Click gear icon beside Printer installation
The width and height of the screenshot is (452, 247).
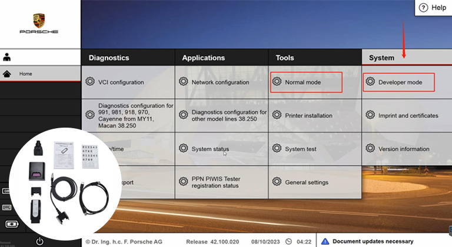(x=277, y=115)
